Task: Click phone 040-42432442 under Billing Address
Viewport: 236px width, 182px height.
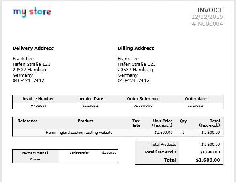Action: point(134,80)
